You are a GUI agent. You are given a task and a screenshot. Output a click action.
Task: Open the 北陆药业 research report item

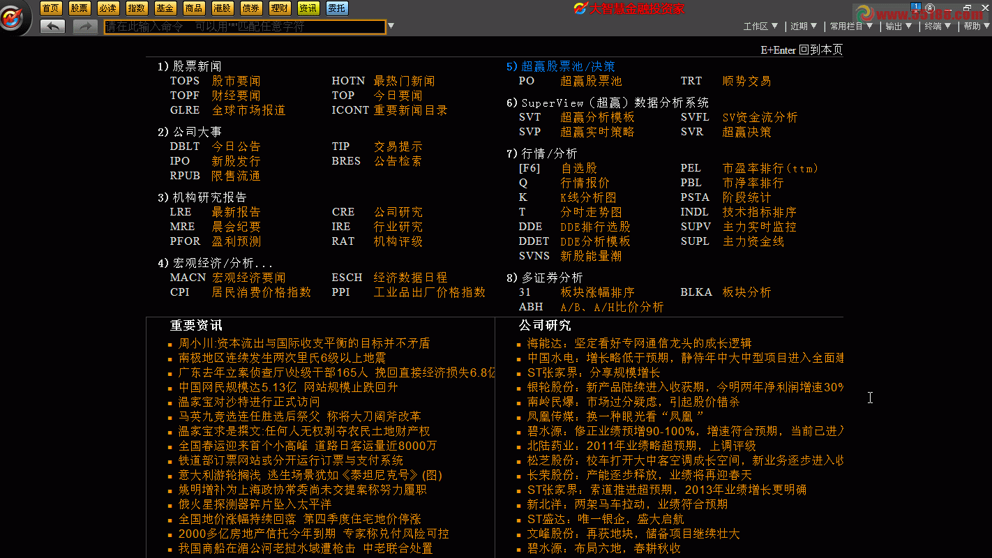(642, 446)
